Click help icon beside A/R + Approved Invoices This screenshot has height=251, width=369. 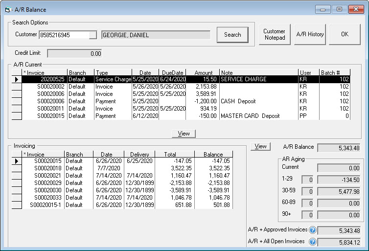[313, 230]
